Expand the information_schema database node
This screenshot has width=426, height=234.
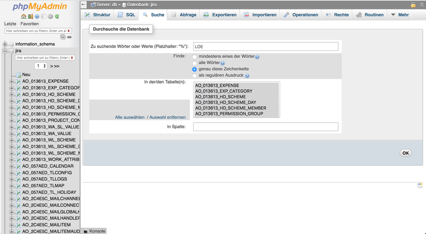(x=5, y=44)
